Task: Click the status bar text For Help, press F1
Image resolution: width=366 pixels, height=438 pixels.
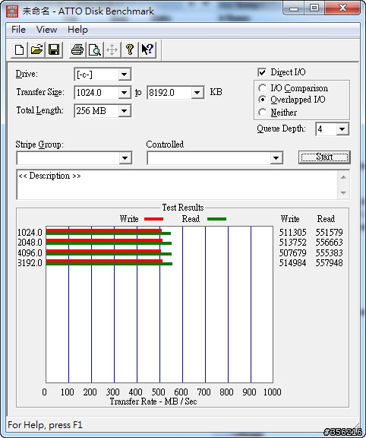Action: (x=45, y=425)
